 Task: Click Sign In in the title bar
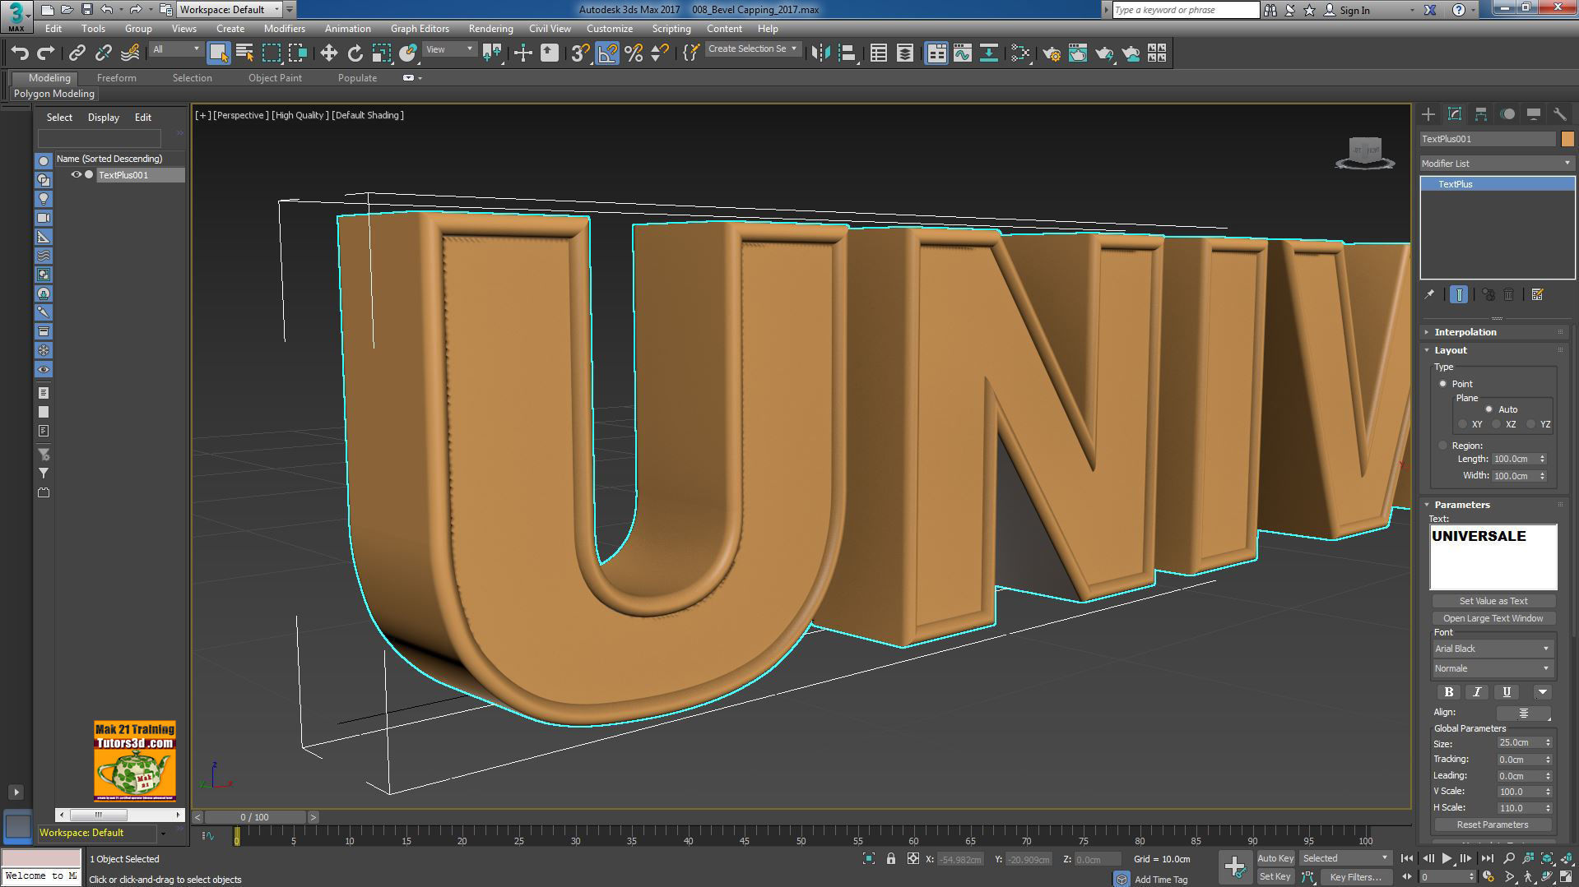click(x=1354, y=10)
